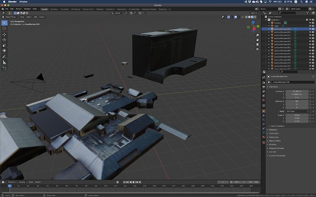Open the Add menu in viewport header

pos(35,16)
